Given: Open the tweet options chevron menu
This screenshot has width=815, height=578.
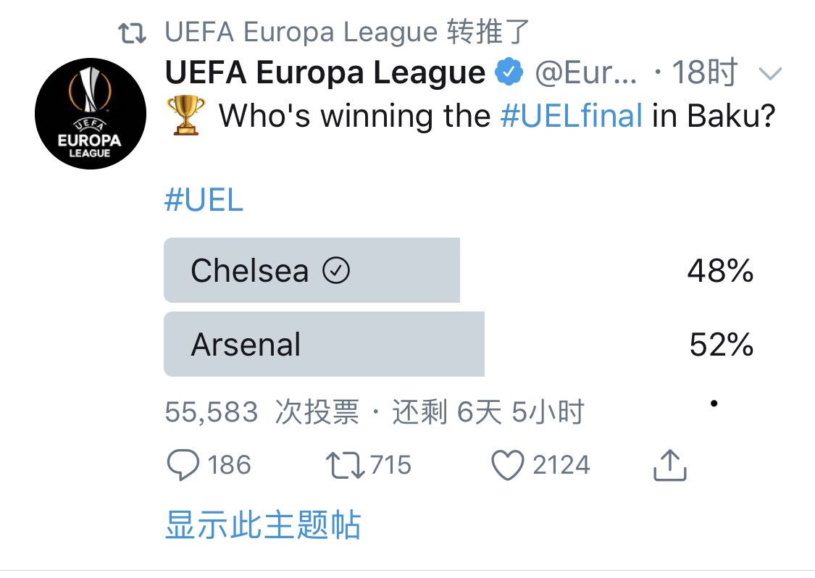Looking at the screenshot, I should click(769, 73).
